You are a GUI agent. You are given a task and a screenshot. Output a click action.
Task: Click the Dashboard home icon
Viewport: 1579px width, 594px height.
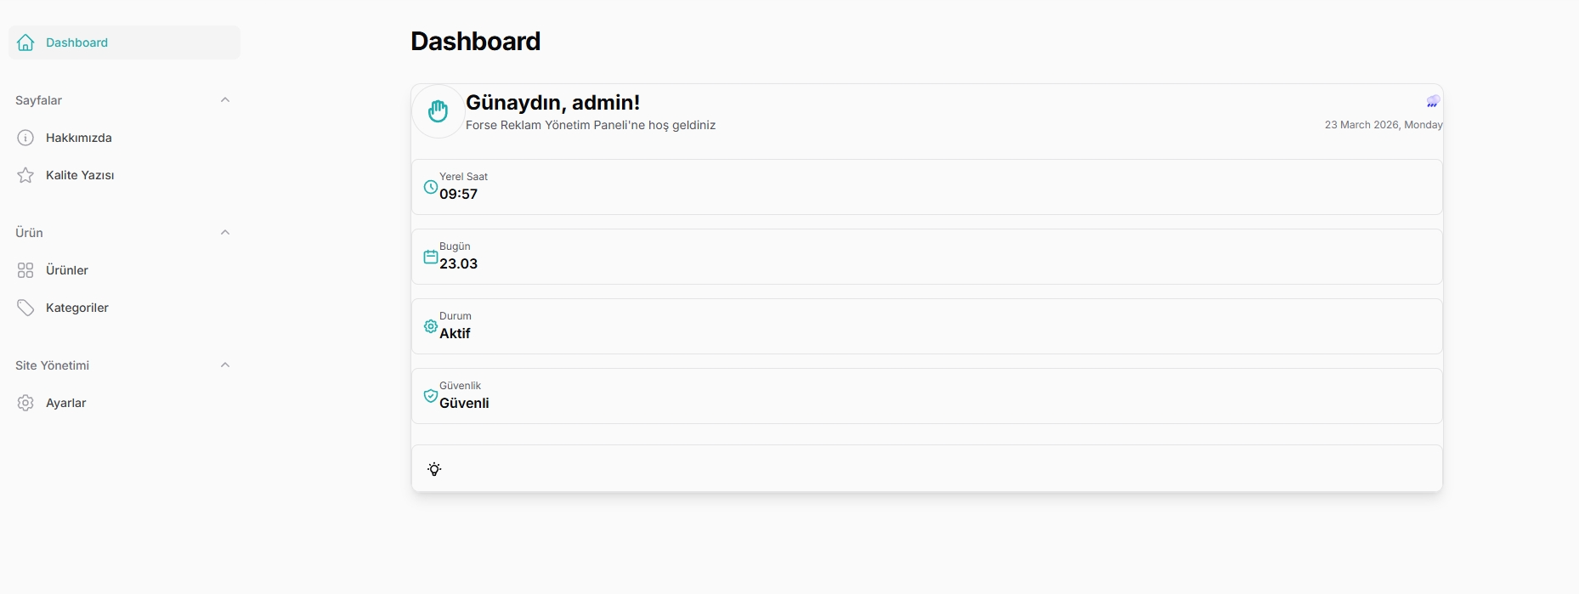pyautogui.click(x=25, y=42)
